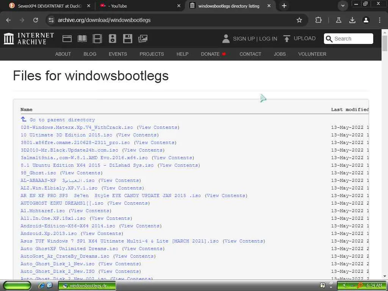
Task: Open the PROJECTS nav item
Action: [x=152, y=54]
